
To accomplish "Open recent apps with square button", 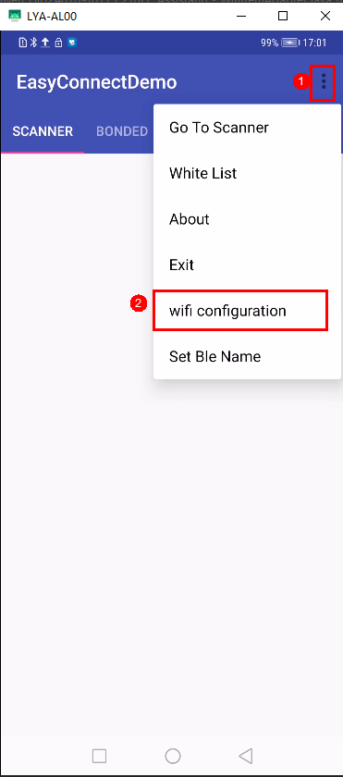I will coord(100,756).
